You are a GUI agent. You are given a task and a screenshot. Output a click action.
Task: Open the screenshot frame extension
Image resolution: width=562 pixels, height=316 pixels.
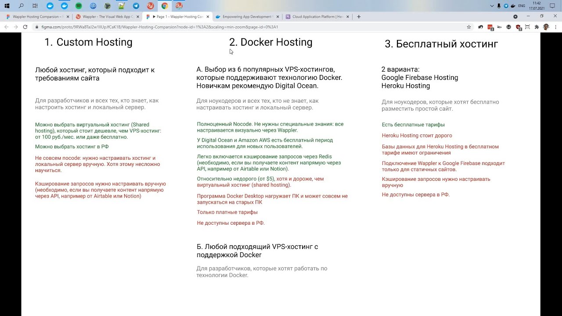[x=527, y=27]
